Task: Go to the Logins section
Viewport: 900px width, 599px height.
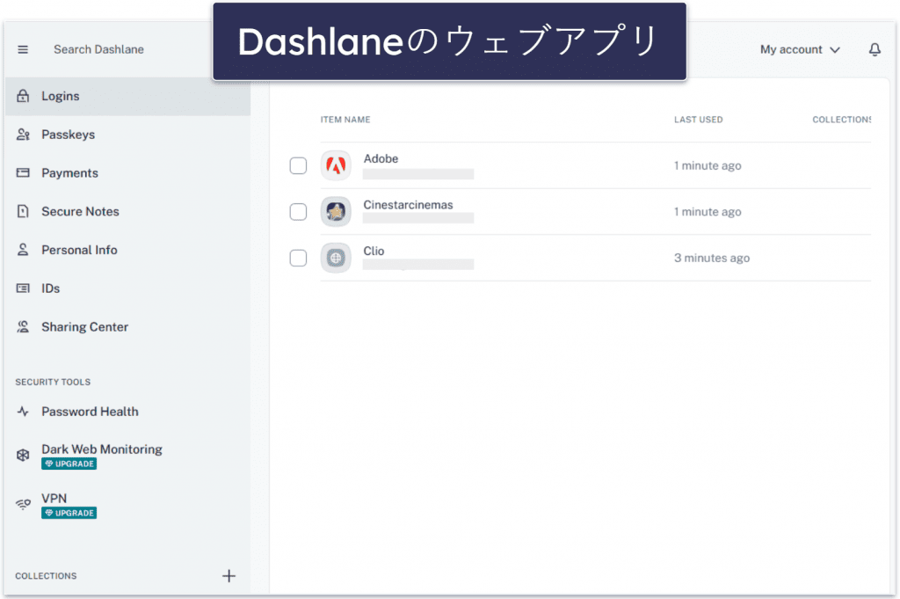Action: click(x=128, y=96)
